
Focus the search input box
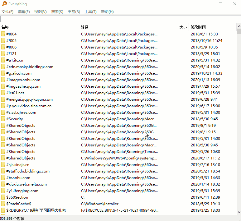click(120, 19)
